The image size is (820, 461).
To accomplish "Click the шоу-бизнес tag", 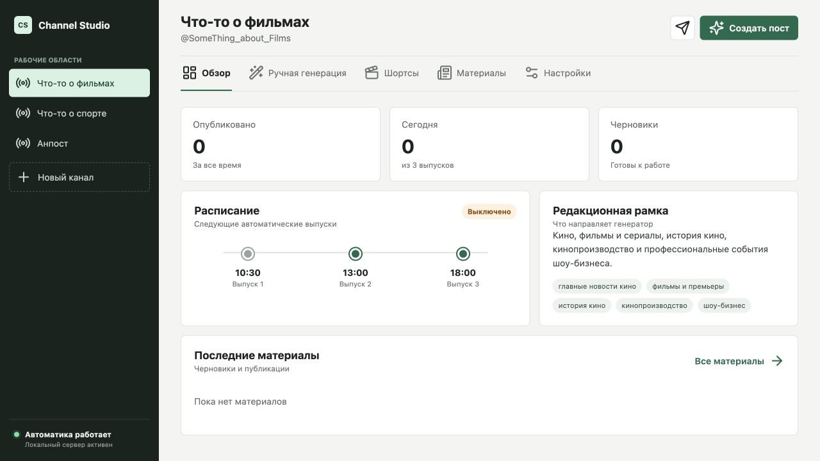I will point(724,305).
